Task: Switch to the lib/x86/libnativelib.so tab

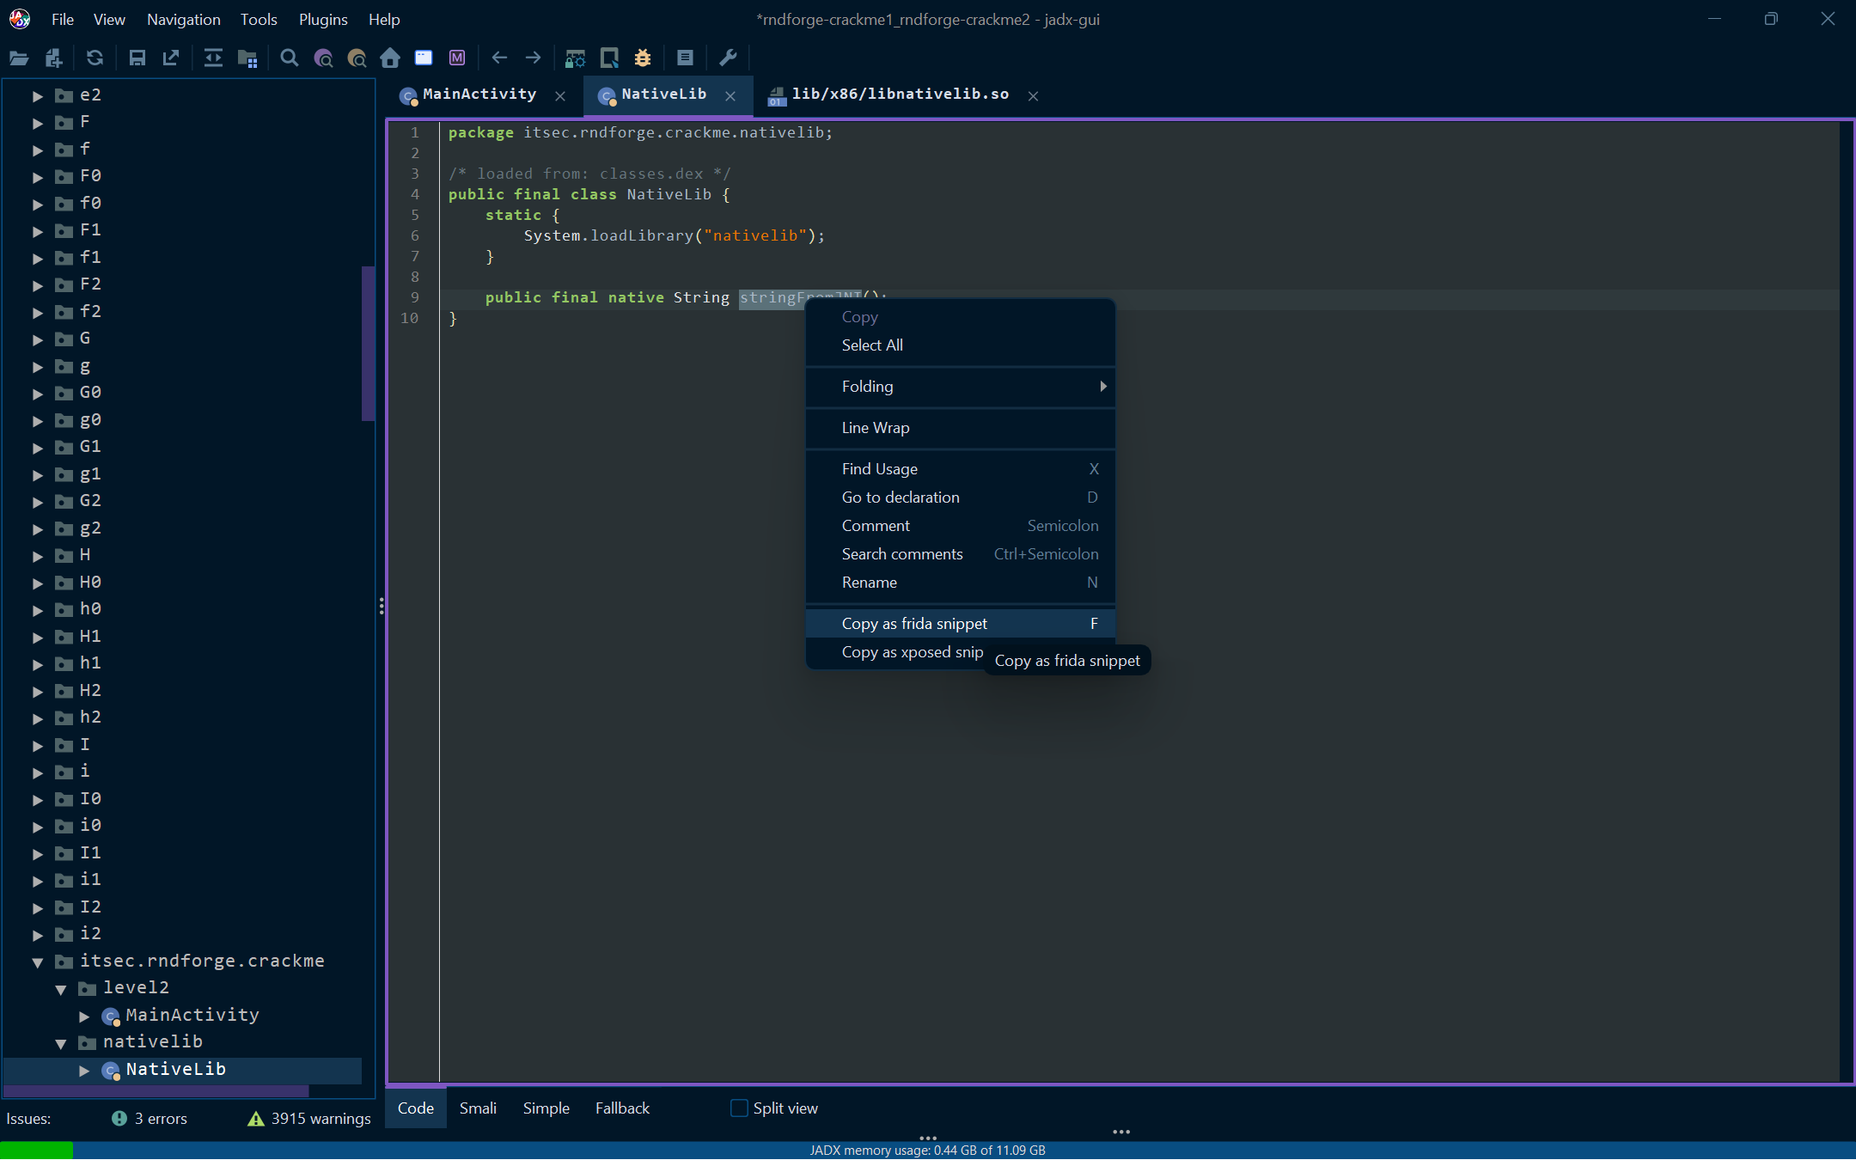Action: [x=899, y=95]
